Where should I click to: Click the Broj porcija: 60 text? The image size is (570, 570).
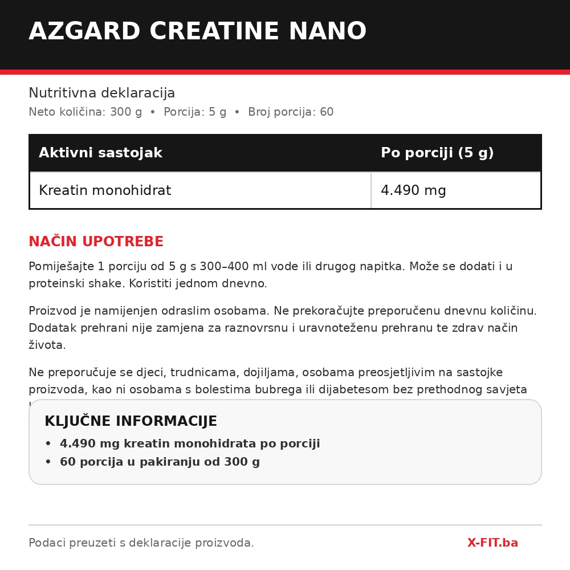291,112
